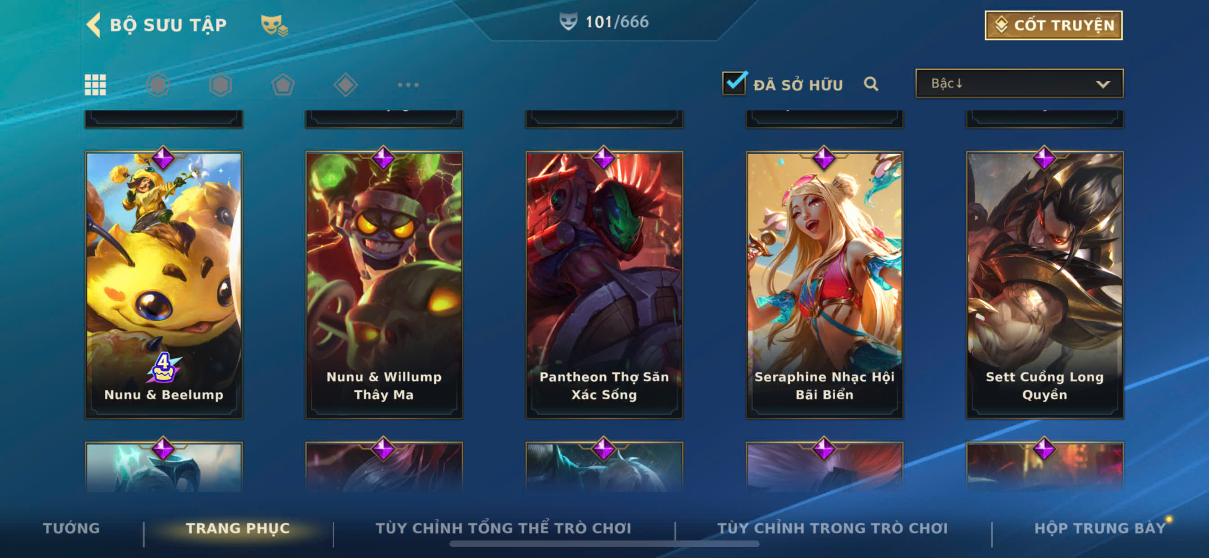Go back with the arrow beside Bộ Sưu Tập
The image size is (1209, 558).
[x=94, y=24]
